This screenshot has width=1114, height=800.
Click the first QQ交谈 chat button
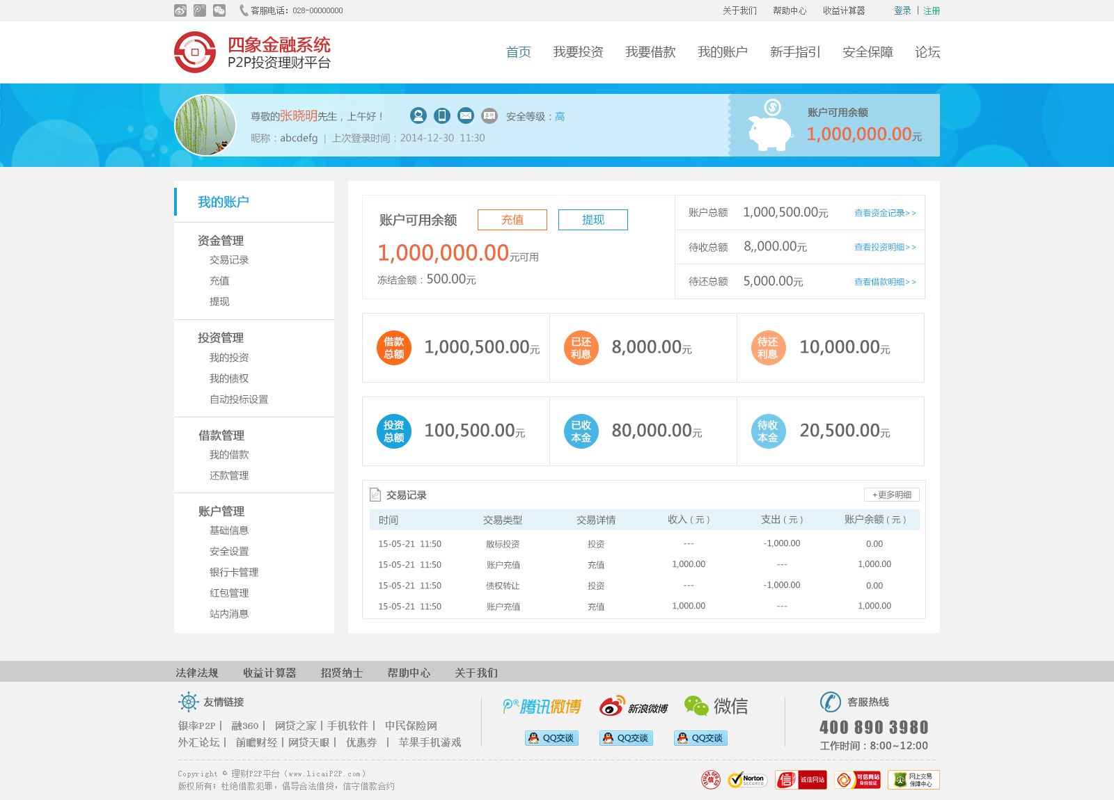[x=551, y=738]
